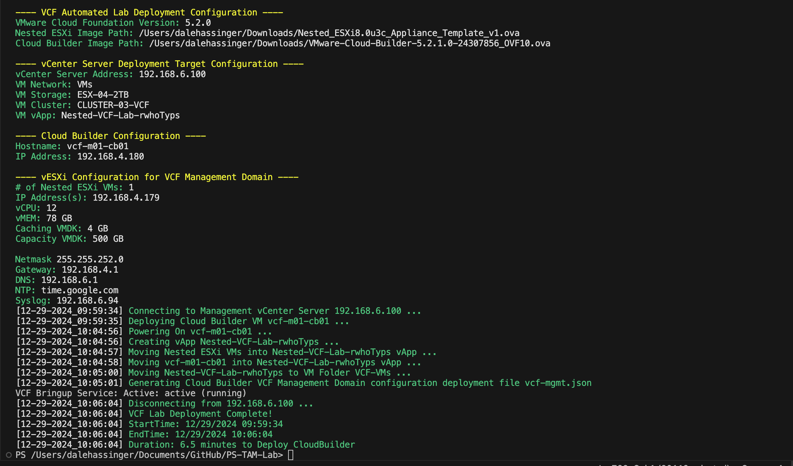Click the VM Cluster value CLUSTER-03-VCF
The height and width of the screenshot is (466, 793).
click(x=113, y=105)
